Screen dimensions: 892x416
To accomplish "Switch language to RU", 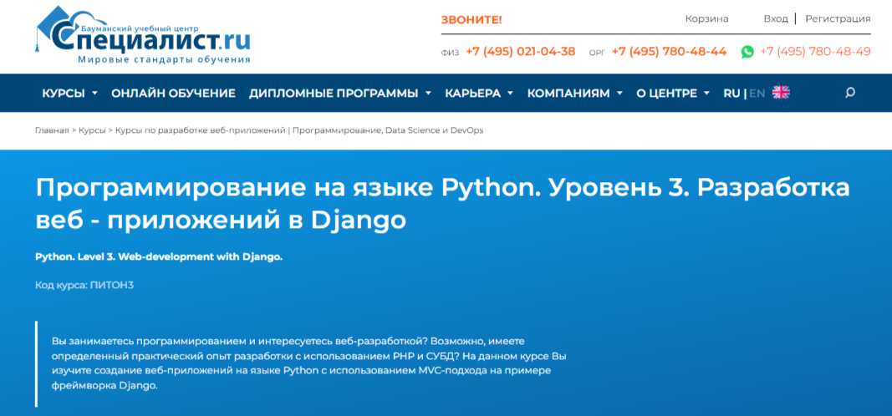I will [731, 94].
